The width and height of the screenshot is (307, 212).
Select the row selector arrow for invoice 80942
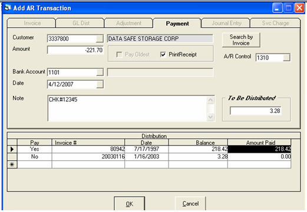coord(12,149)
